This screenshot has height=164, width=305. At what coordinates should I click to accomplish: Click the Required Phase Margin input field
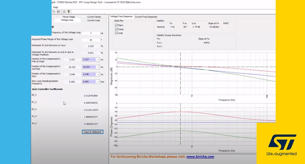point(91,40)
